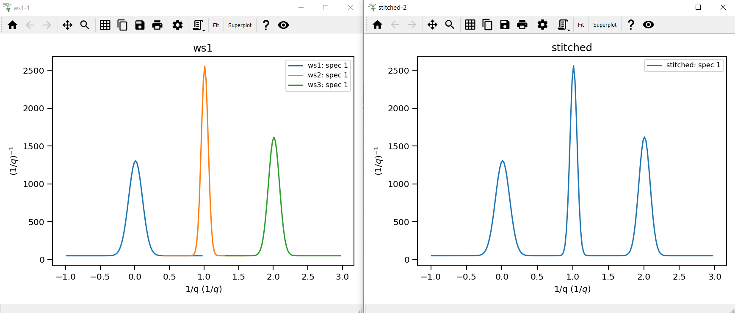Image resolution: width=735 pixels, height=313 pixels.
Task: Toggle eye visibility icon in ws1 toolbar
Action: coord(283,25)
